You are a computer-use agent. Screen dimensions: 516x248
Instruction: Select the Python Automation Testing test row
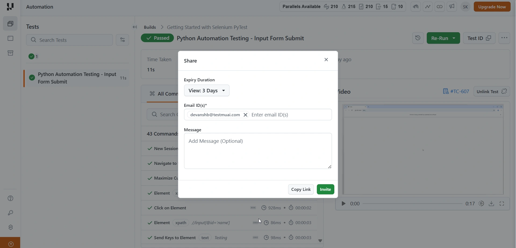77,78
